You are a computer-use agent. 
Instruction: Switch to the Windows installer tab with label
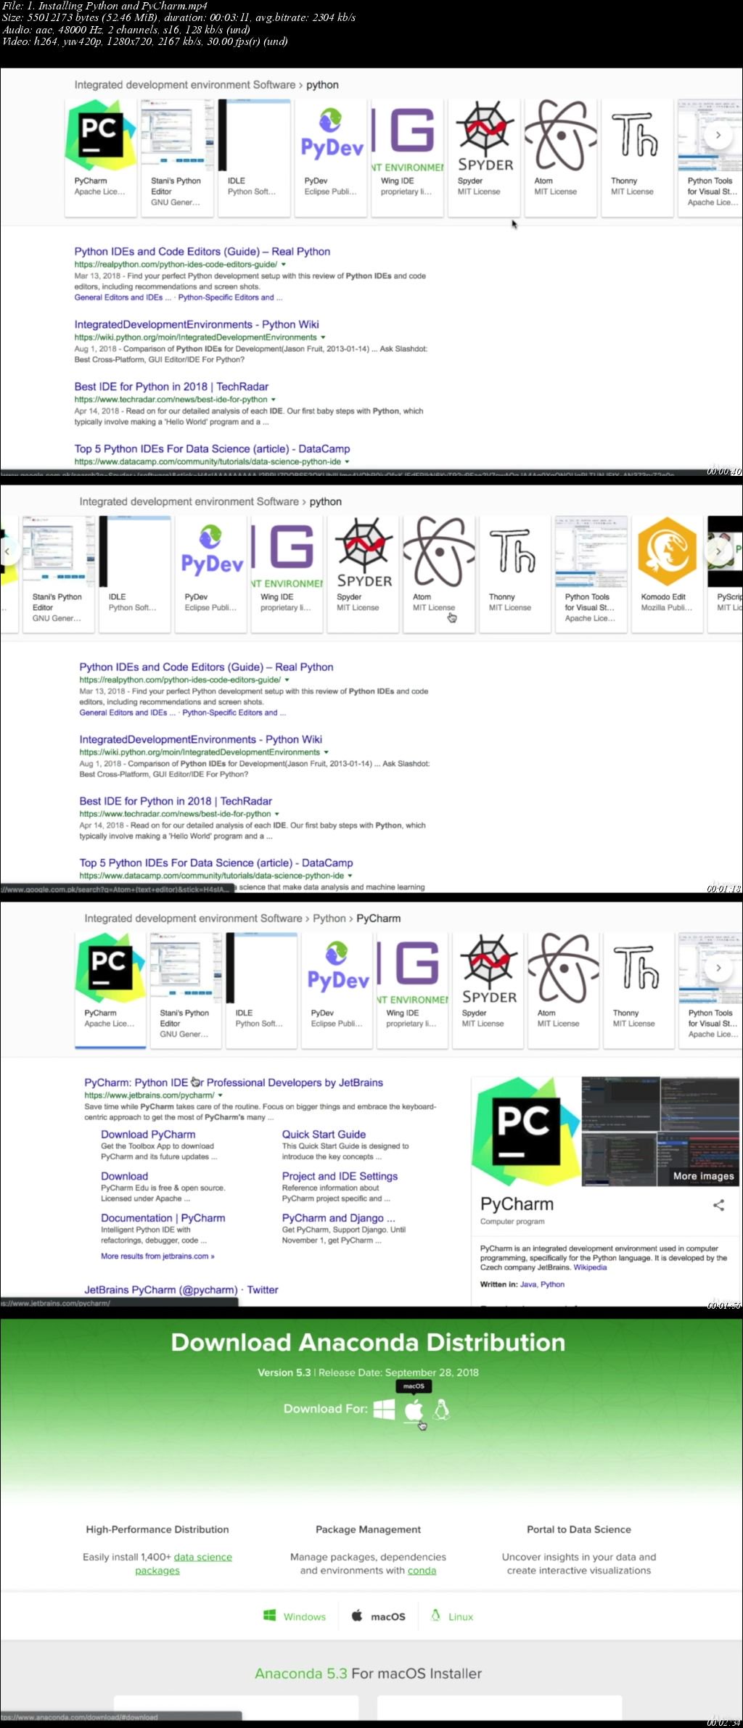tap(295, 1616)
